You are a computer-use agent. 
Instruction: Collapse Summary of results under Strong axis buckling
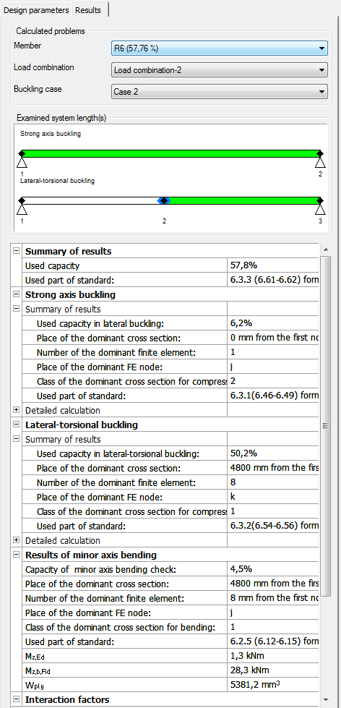pyautogui.click(x=17, y=309)
